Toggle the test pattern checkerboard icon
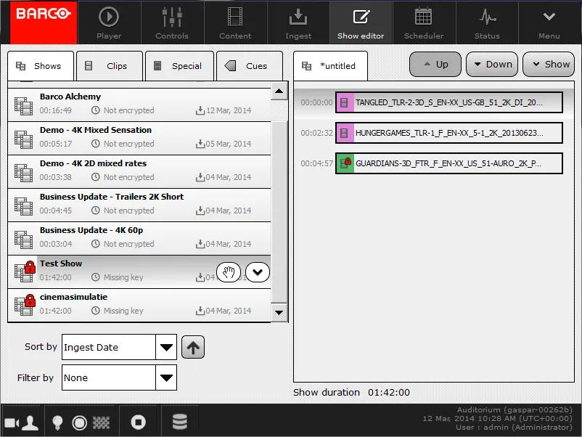The width and height of the screenshot is (582, 437). 102,422
